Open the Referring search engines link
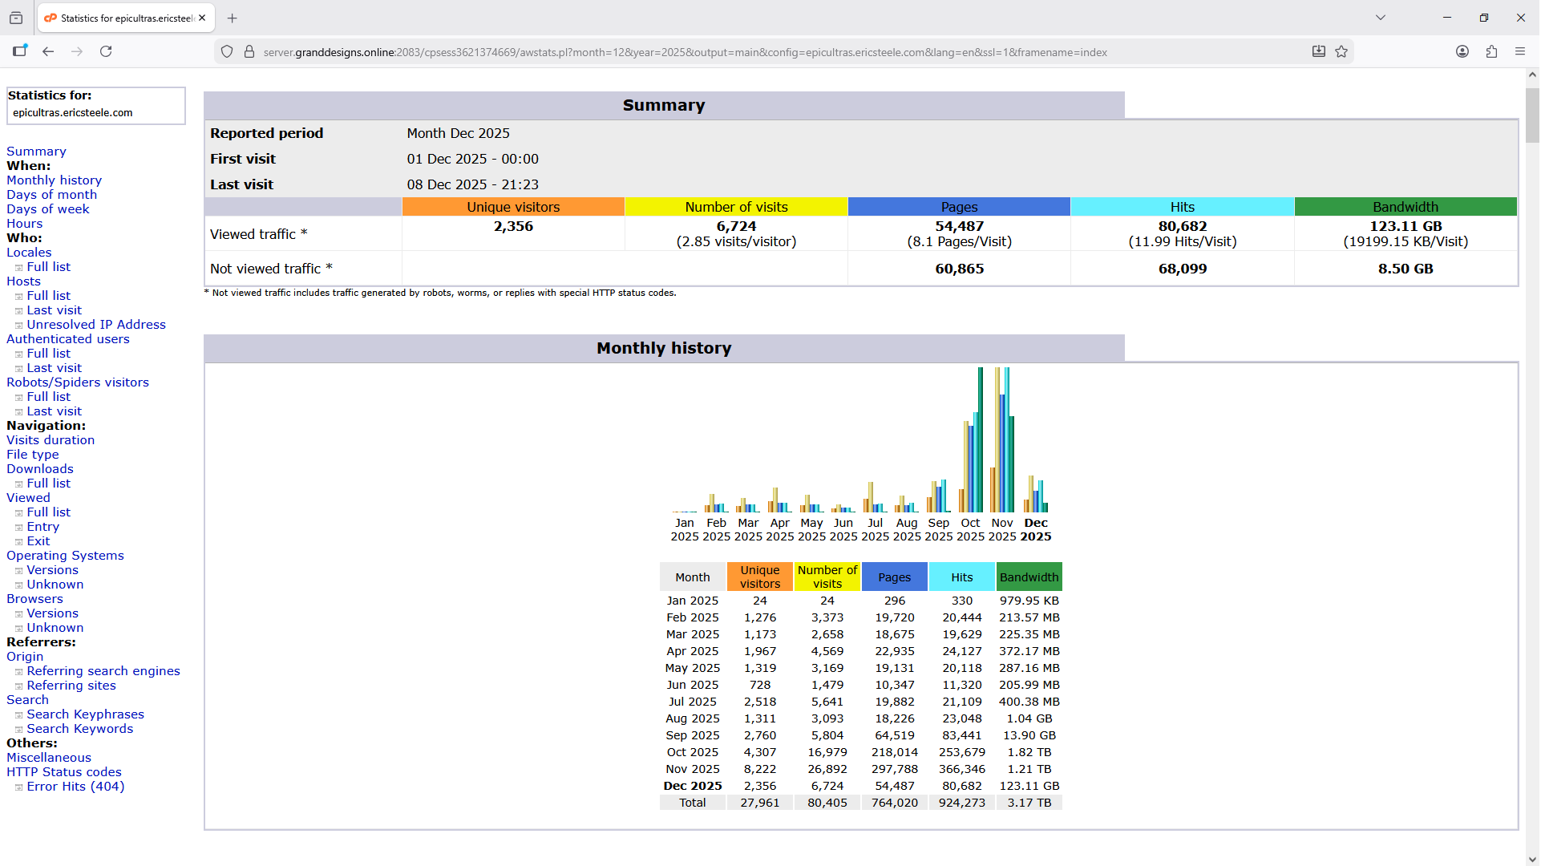Viewport: 1541px width, 866px height. (x=103, y=671)
